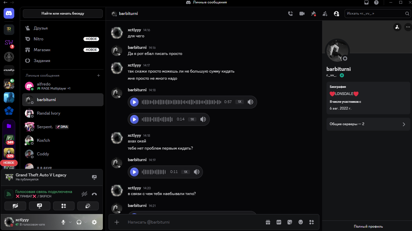Open the SW server with 3 notifications

[9, 43]
